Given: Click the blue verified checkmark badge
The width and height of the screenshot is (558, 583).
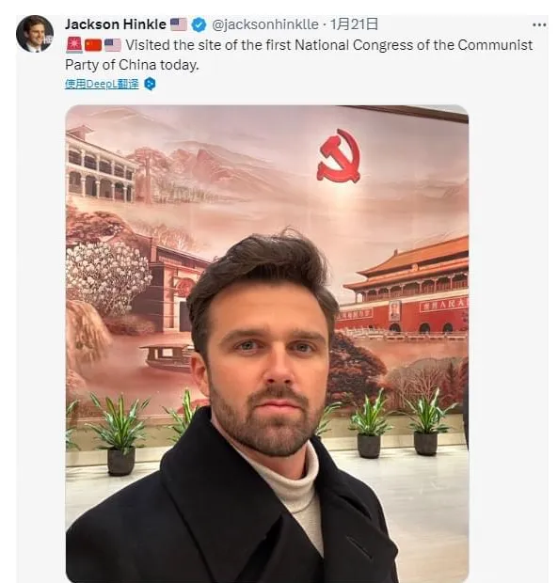Looking at the screenshot, I should [x=199, y=24].
